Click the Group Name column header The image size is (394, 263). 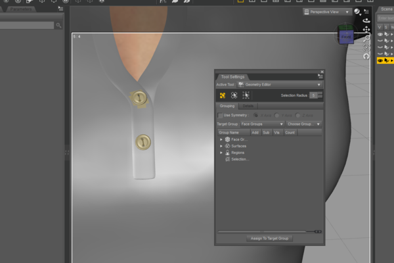coord(234,133)
